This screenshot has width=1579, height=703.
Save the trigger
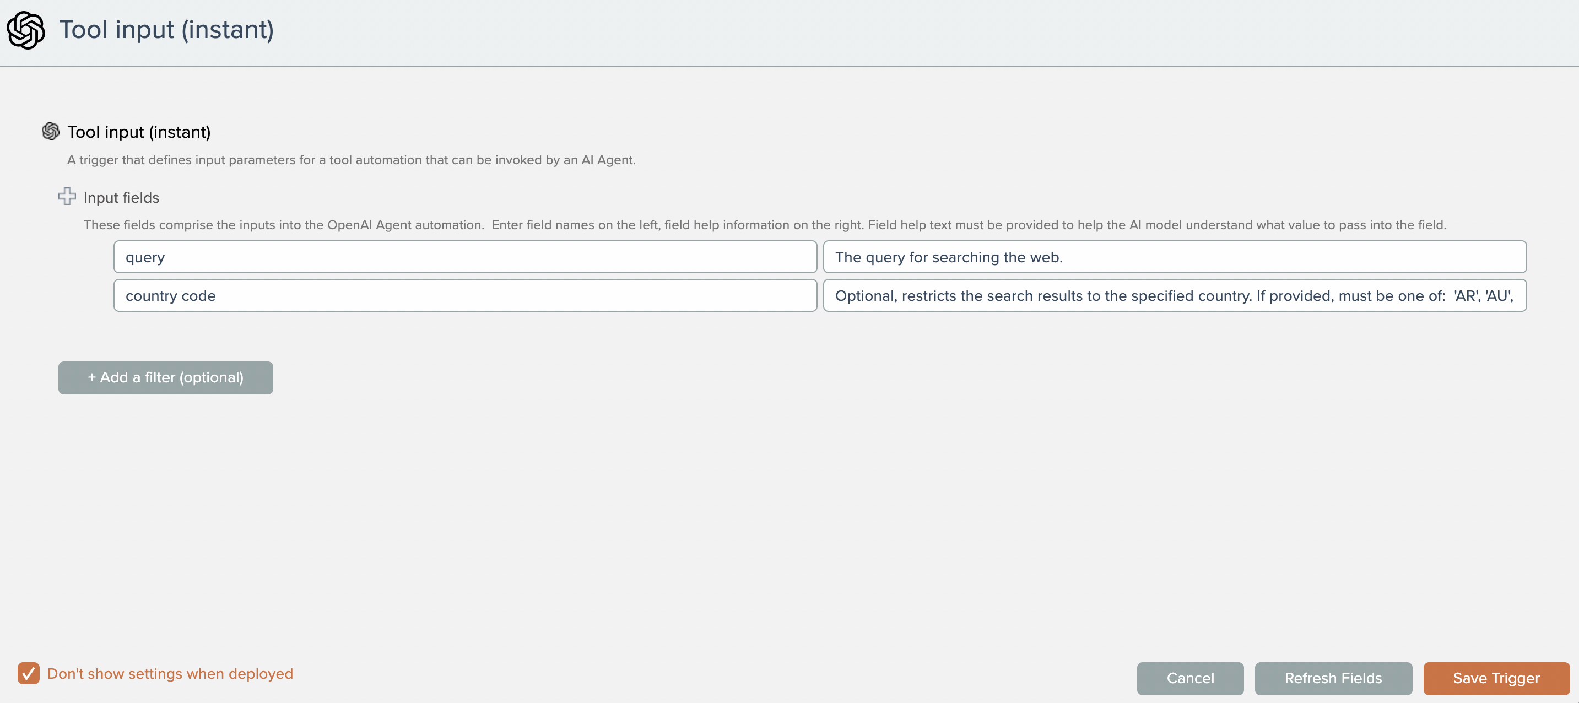(x=1496, y=678)
